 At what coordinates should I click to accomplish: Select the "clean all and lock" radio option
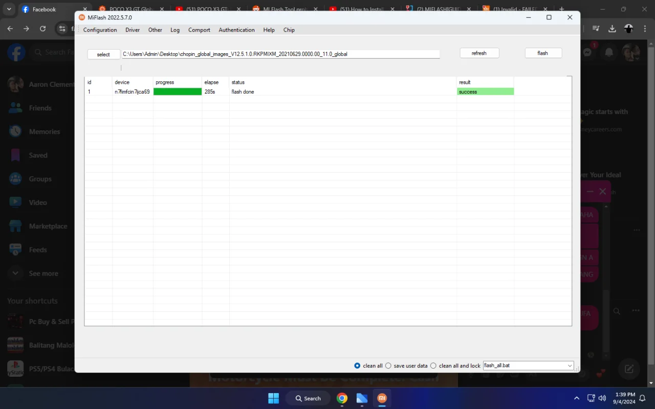433,366
